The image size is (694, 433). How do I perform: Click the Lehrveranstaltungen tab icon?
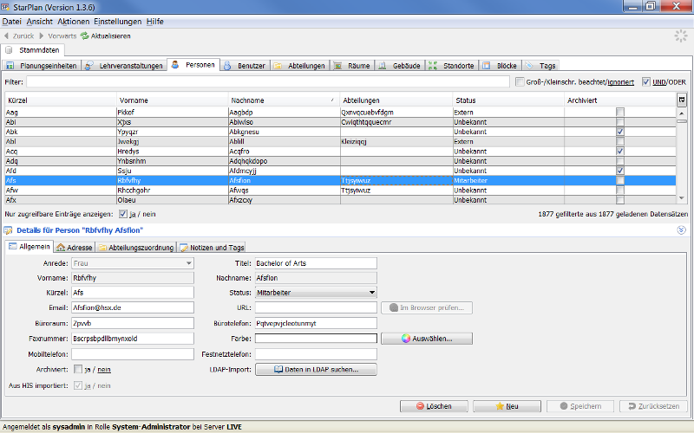pyautogui.click(x=89, y=66)
